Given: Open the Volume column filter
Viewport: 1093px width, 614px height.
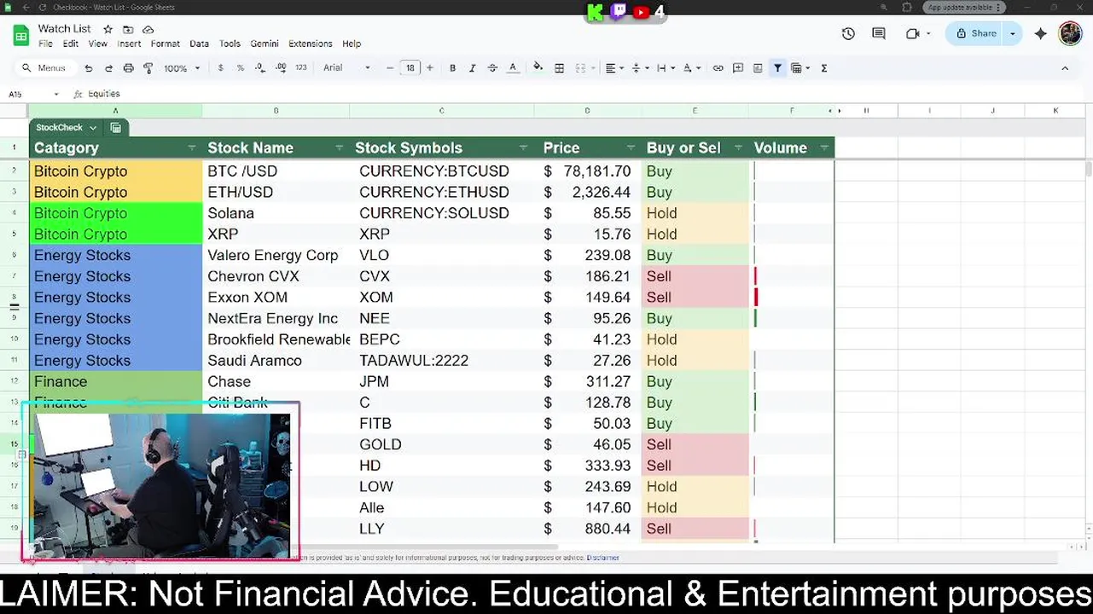Looking at the screenshot, I should 823,148.
